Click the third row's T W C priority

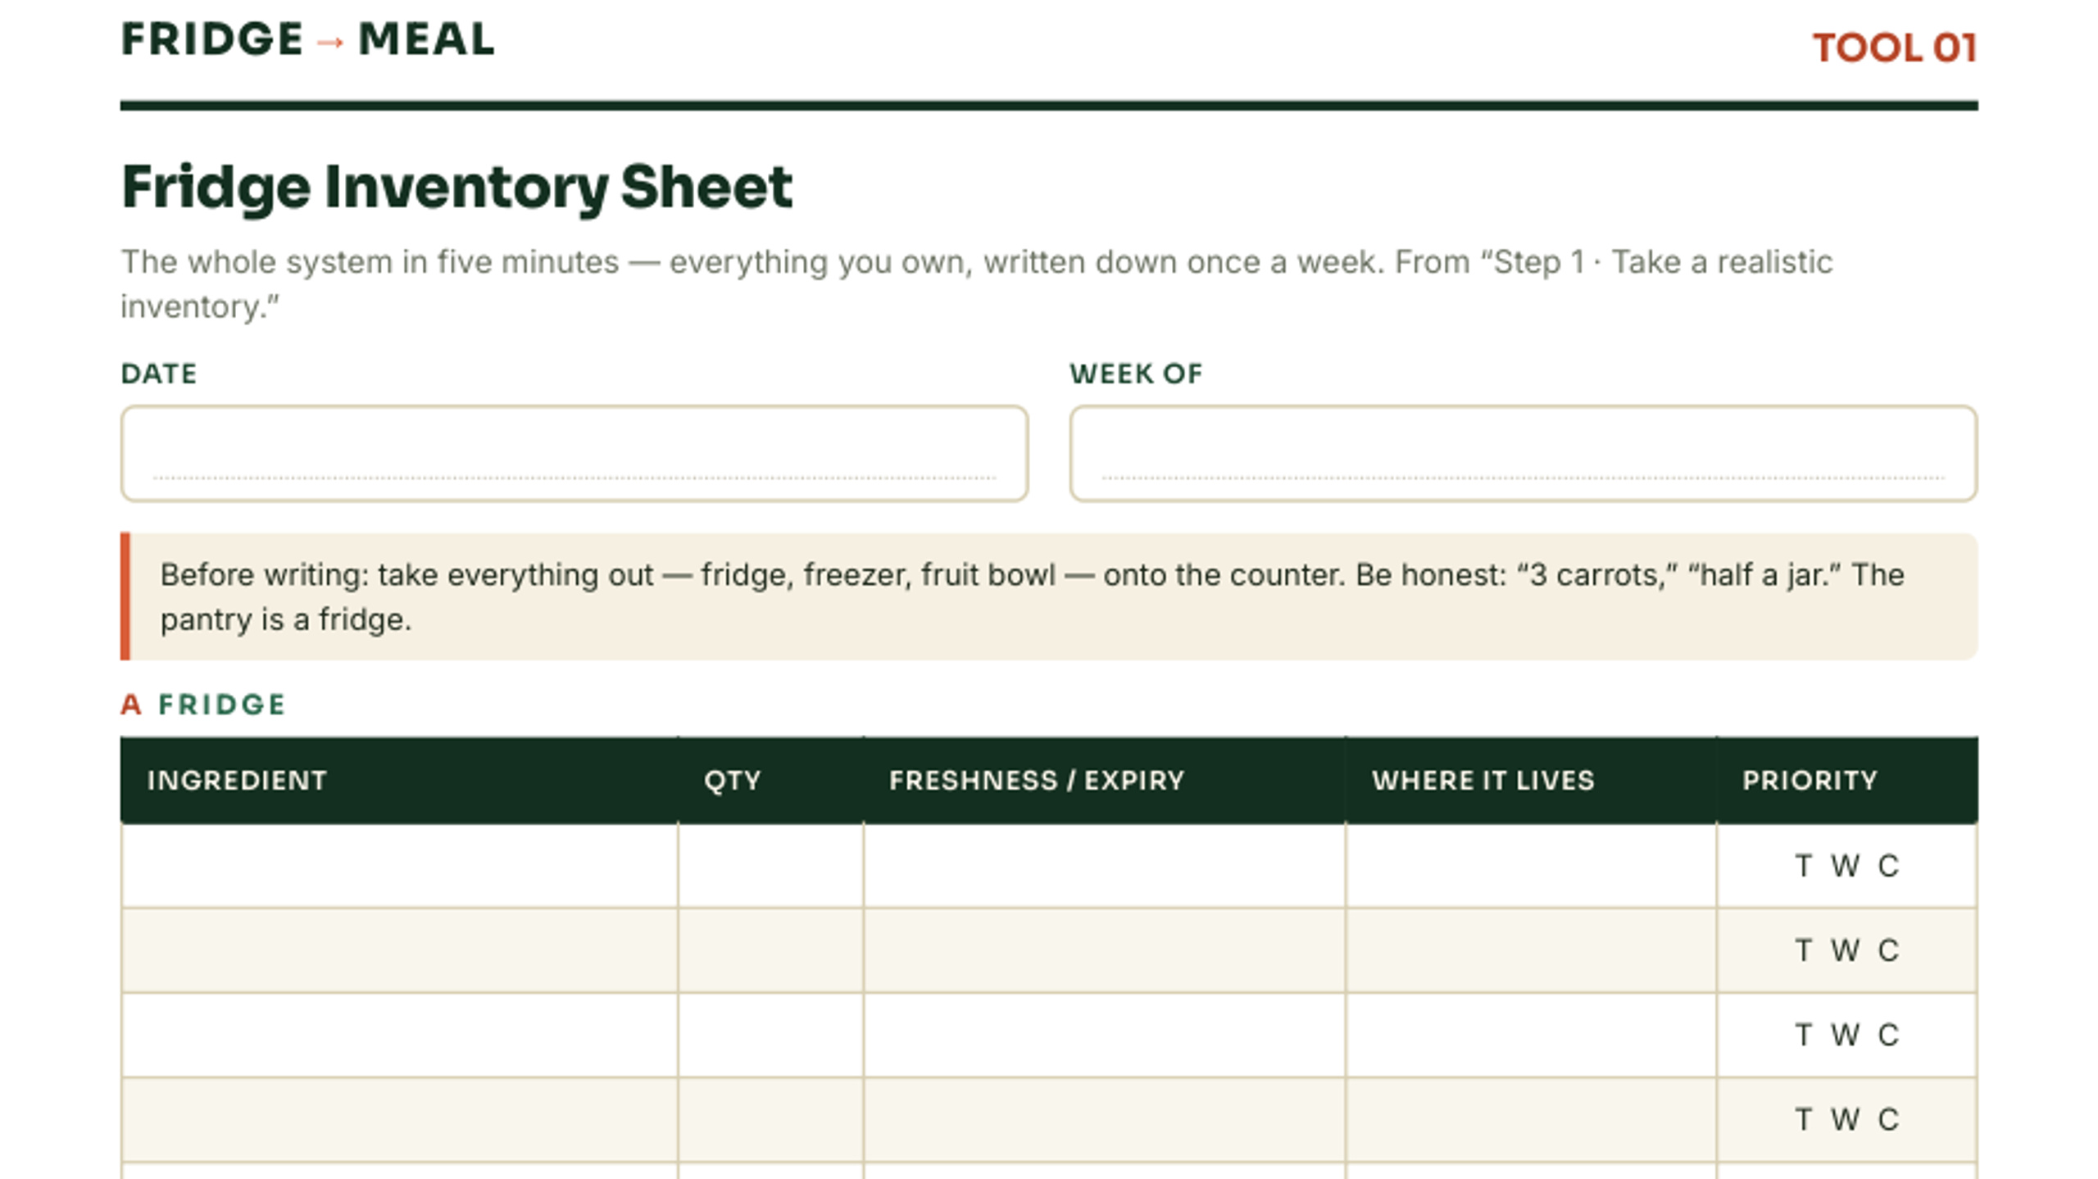tap(1847, 1035)
